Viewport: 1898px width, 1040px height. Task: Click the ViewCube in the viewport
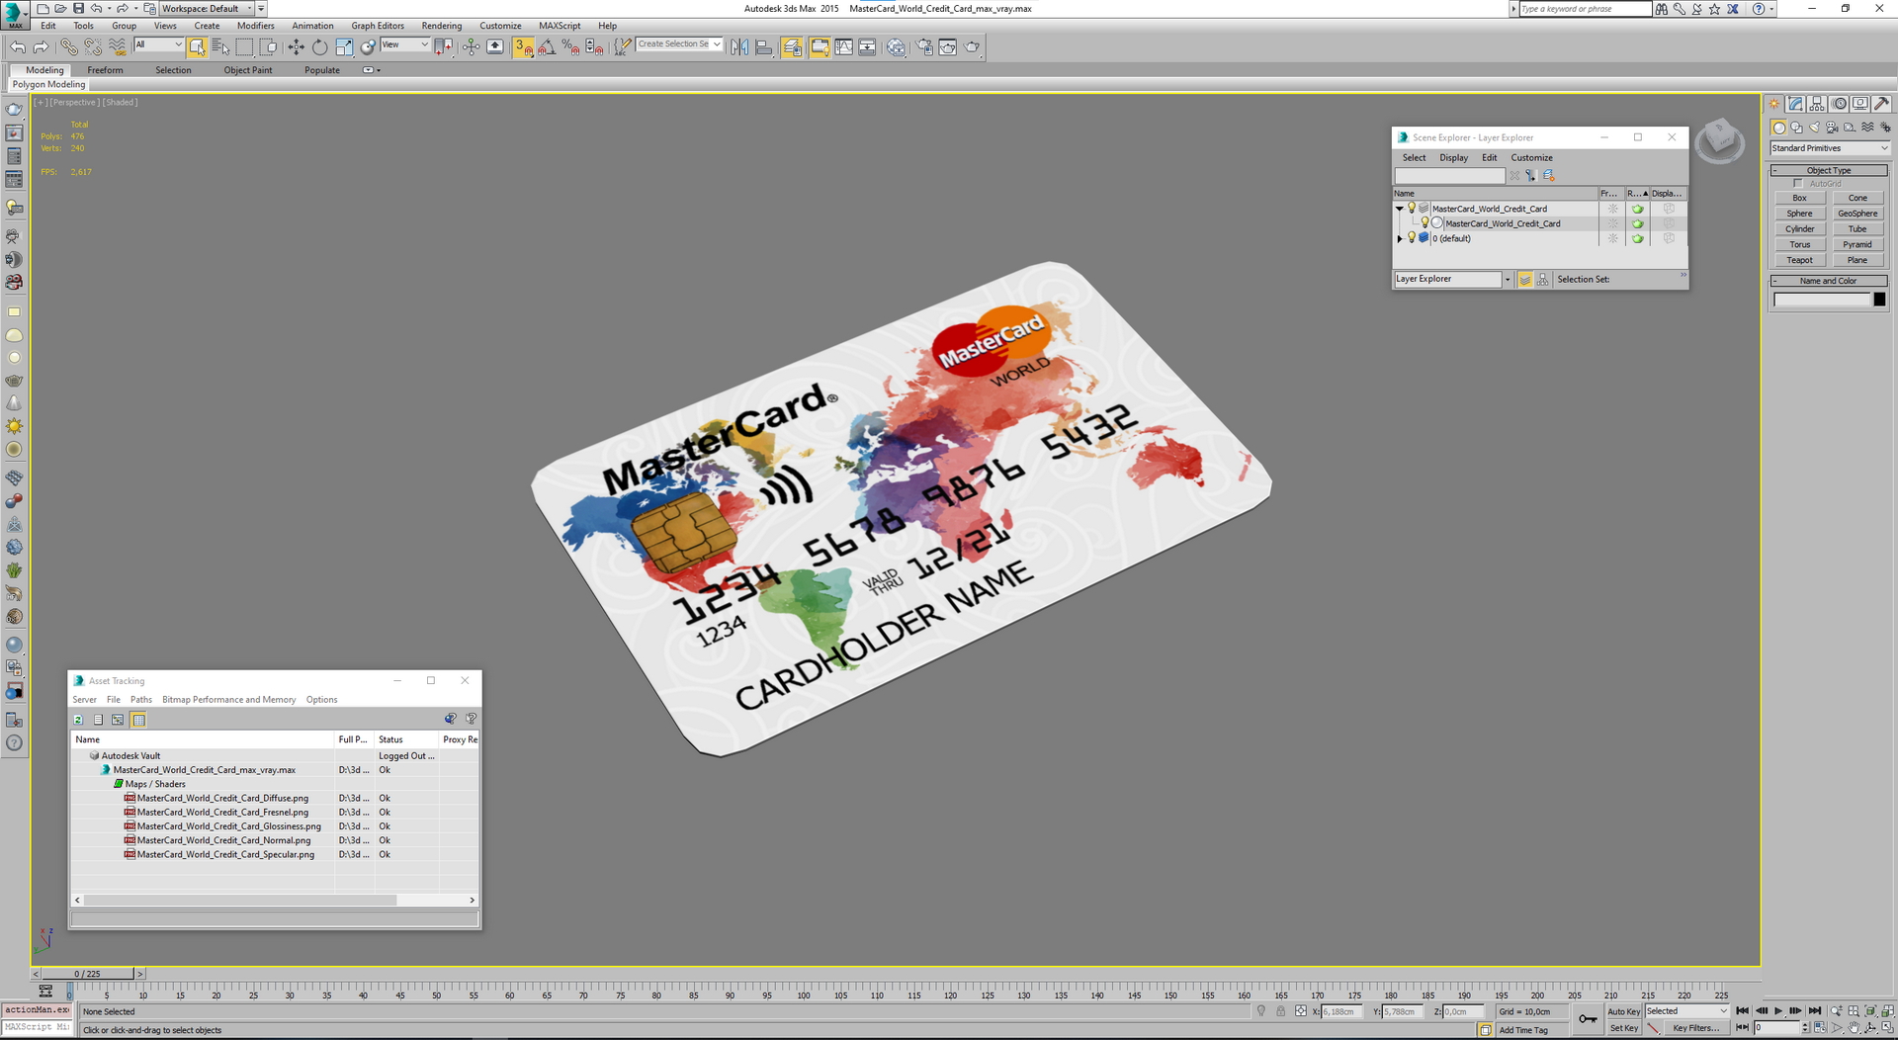1720,141
